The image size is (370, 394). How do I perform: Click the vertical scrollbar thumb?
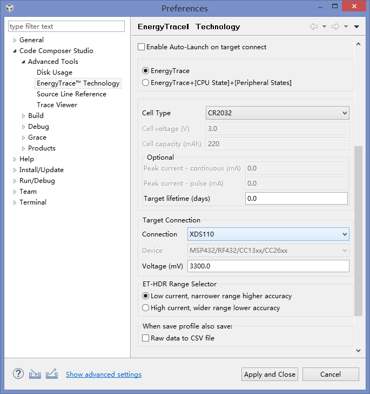(358, 231)
